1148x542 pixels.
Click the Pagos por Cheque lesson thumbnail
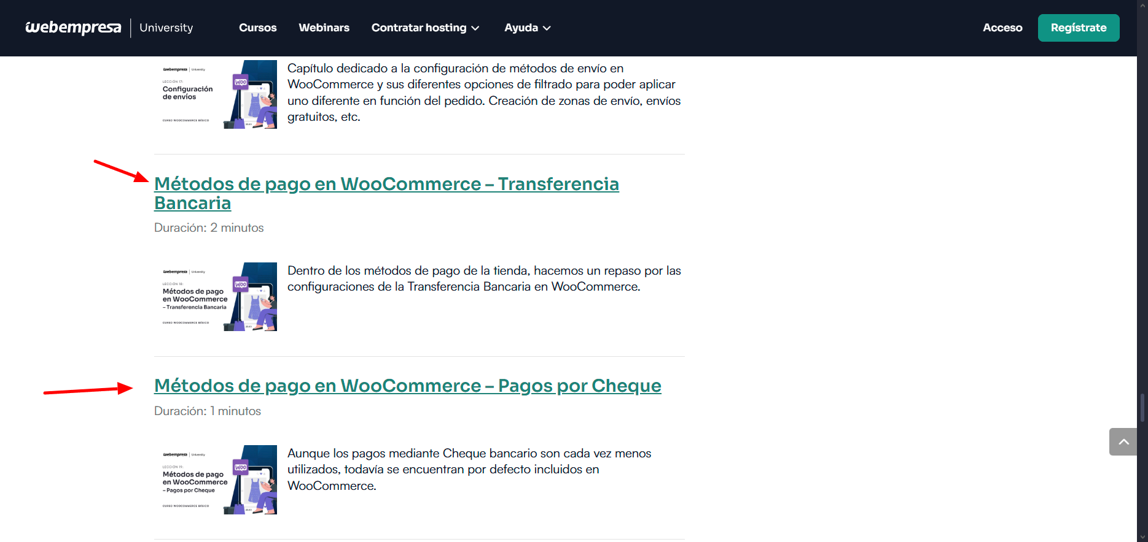(x=216, y=479)
